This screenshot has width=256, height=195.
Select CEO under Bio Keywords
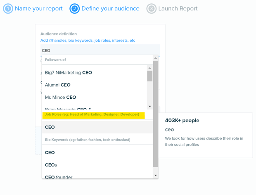97,152
